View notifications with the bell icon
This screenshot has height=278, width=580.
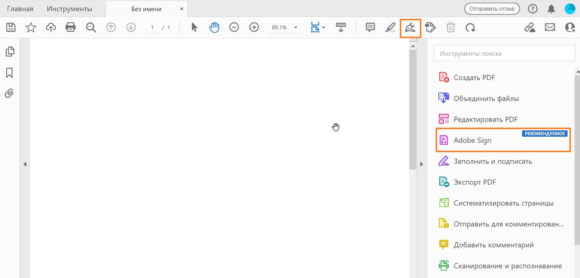click(551, 9)
